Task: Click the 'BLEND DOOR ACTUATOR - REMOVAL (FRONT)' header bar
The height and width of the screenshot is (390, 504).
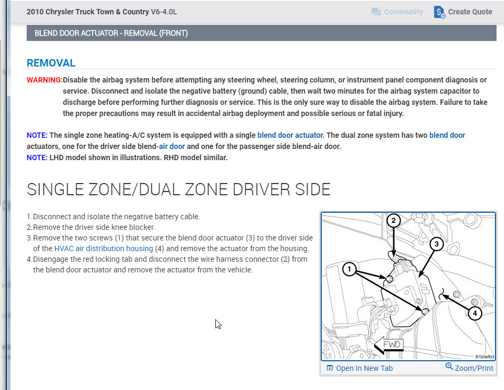Action: pos(261,33)
